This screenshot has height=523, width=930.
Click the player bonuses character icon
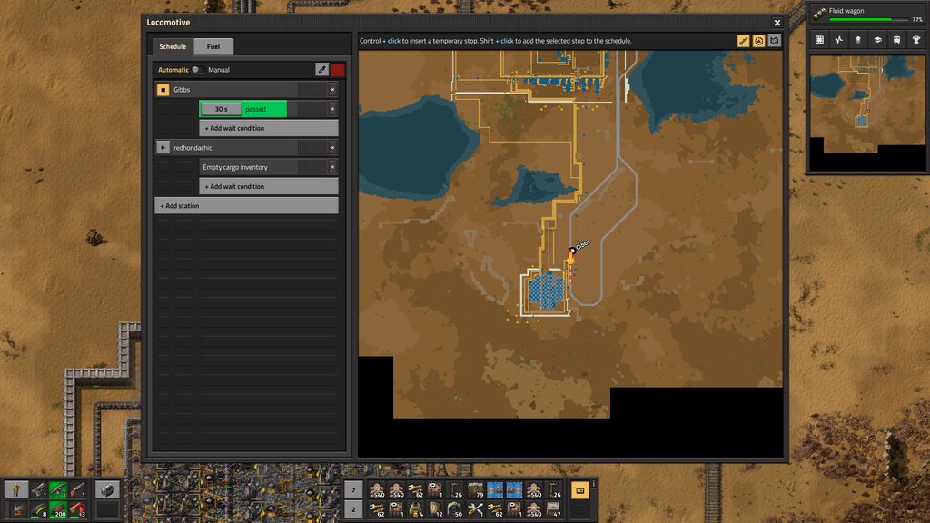click(x=858, y=40)
